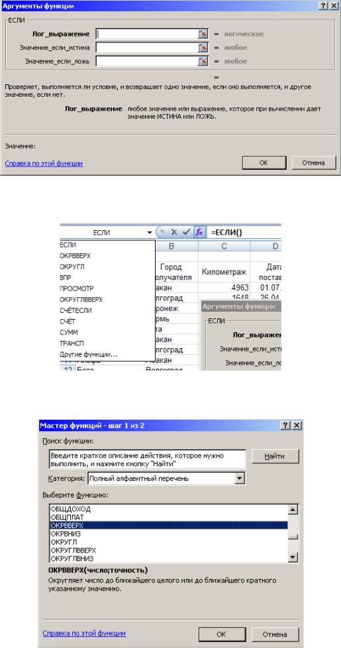Click Отмена in Мастер функций dialog

pyautogui.click(x=275, y=634)
